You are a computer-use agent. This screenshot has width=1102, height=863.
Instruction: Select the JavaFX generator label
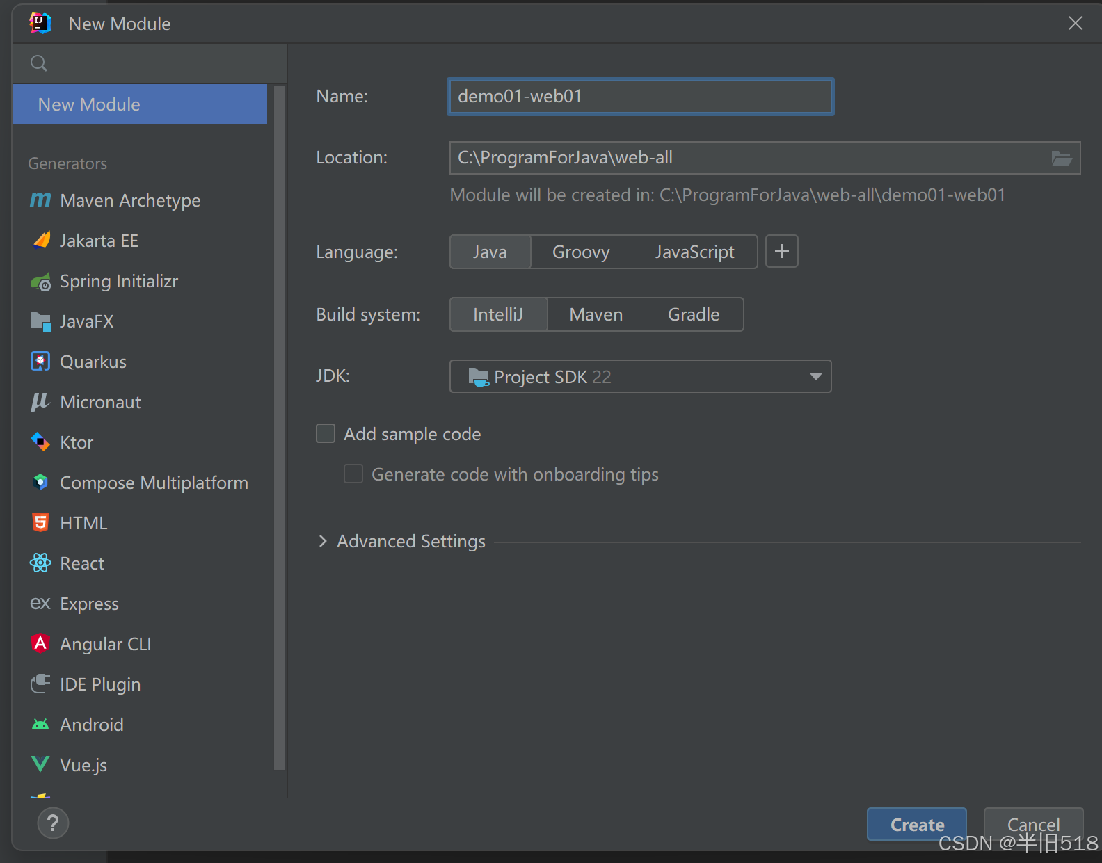click(87, 321)
